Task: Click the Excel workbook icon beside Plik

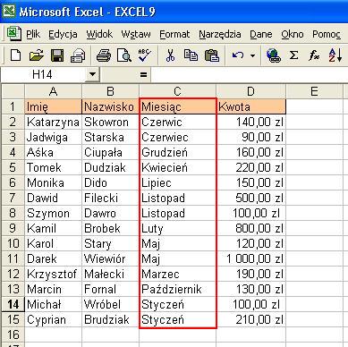Action: [14, 34]
